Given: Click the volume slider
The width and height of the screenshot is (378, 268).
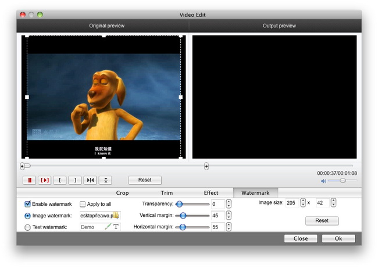Looking at the screenshot, I should 343,181.
